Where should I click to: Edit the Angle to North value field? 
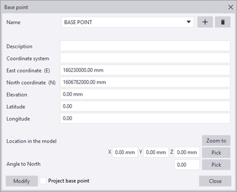point(187,165)
